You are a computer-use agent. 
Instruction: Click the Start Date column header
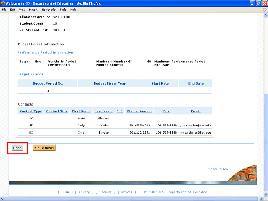160,83
